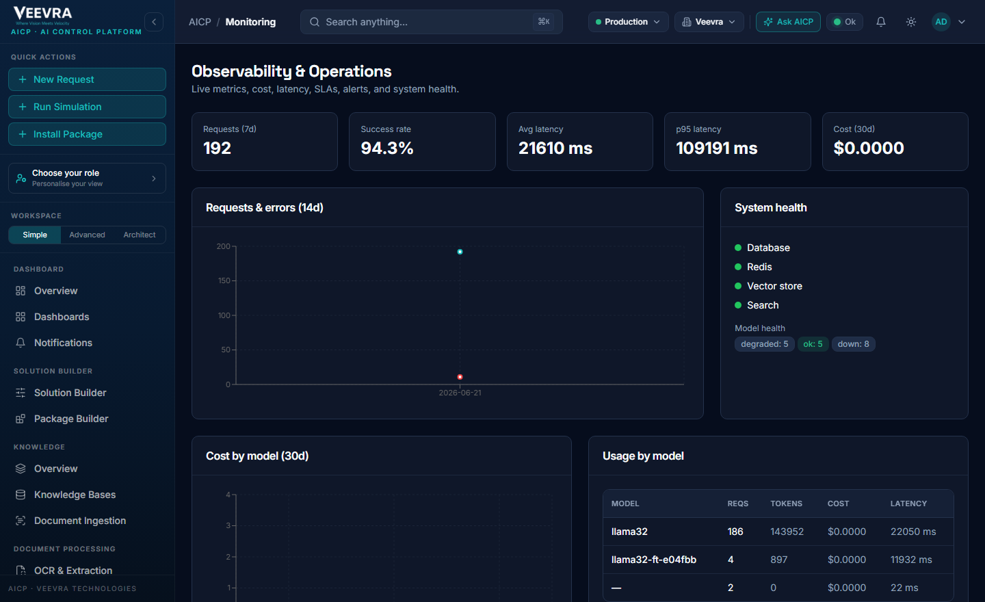Click the Success rate 94.3% card
985x602 pixels.
(422, 142)
